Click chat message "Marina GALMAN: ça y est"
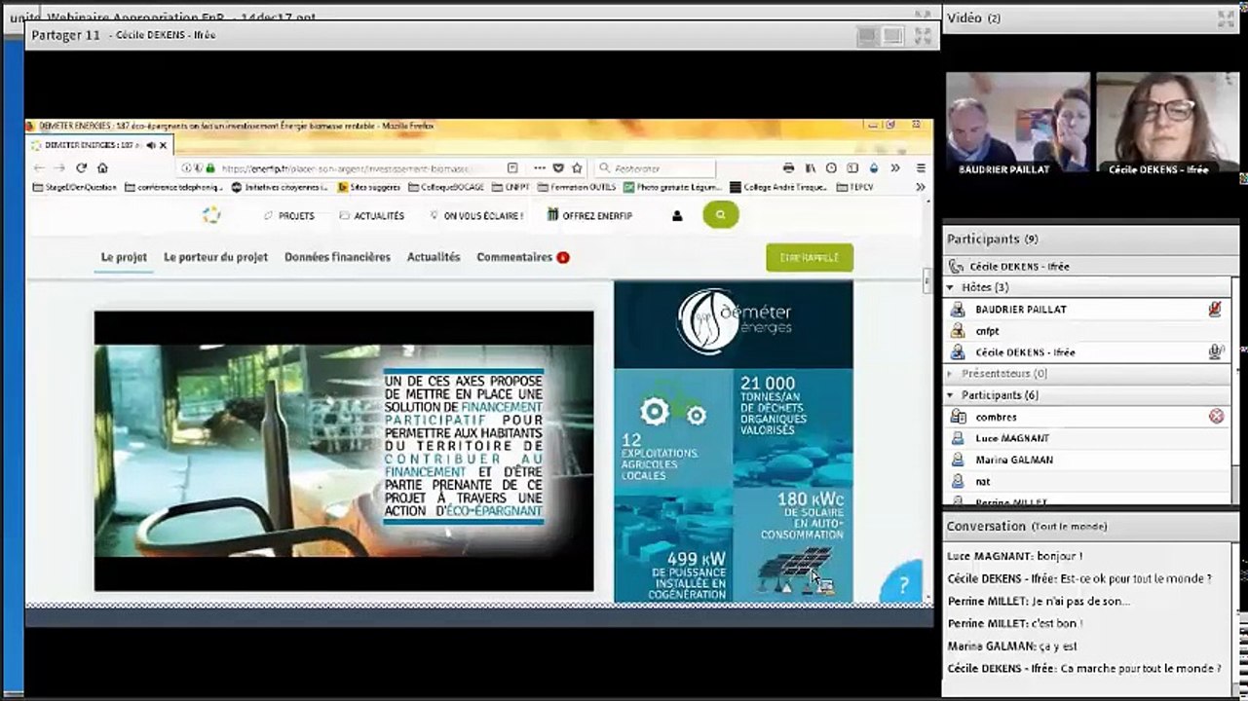Image resolution: width=1248 pixels, height=701 pixels. pos(1012,646)
